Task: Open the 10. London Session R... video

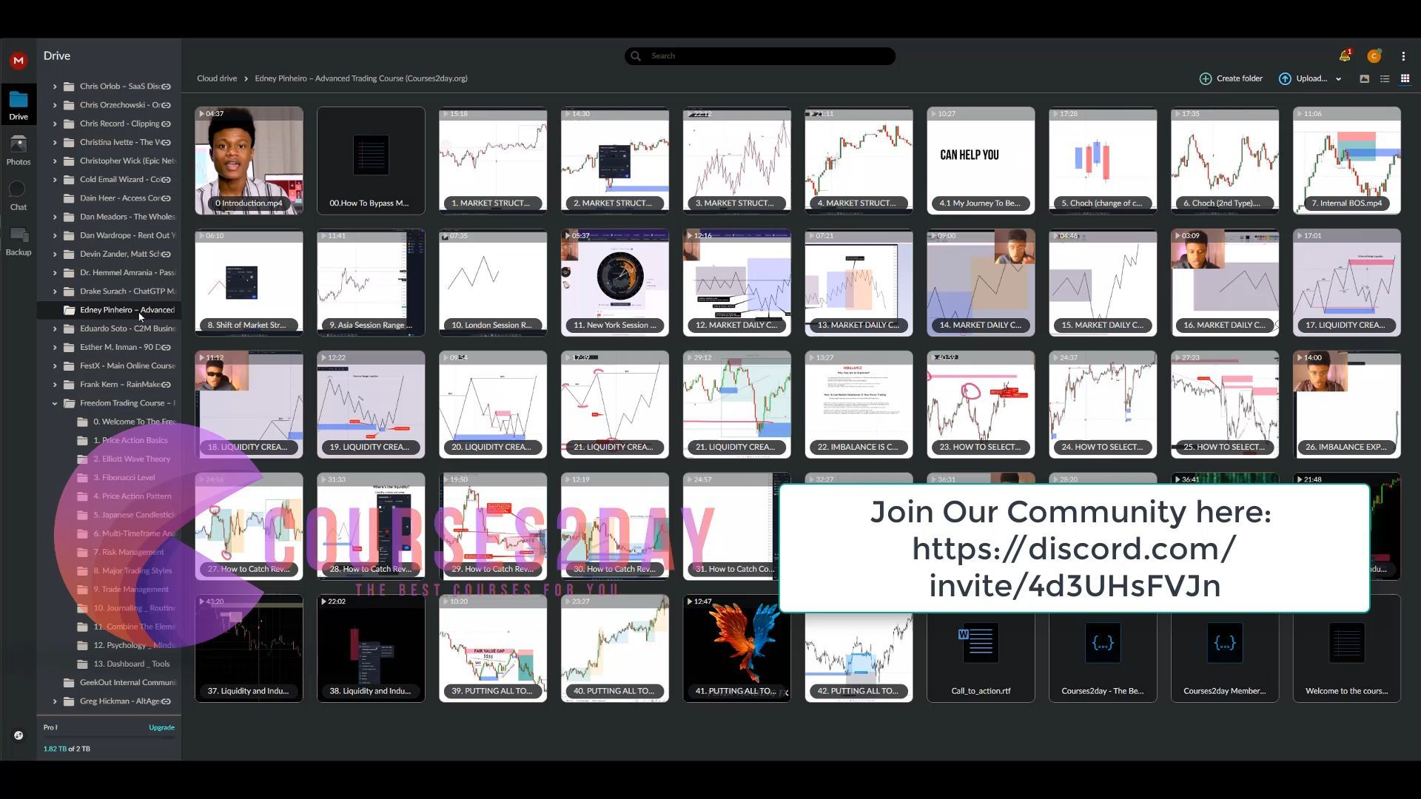Action: click(x=493, y=283)
